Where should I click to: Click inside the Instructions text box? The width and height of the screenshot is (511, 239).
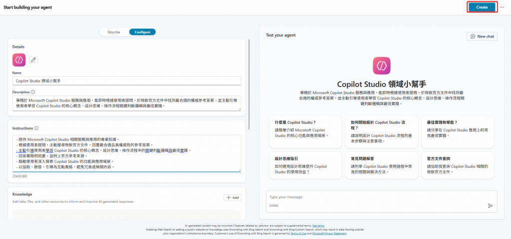(x=127, y=153)
